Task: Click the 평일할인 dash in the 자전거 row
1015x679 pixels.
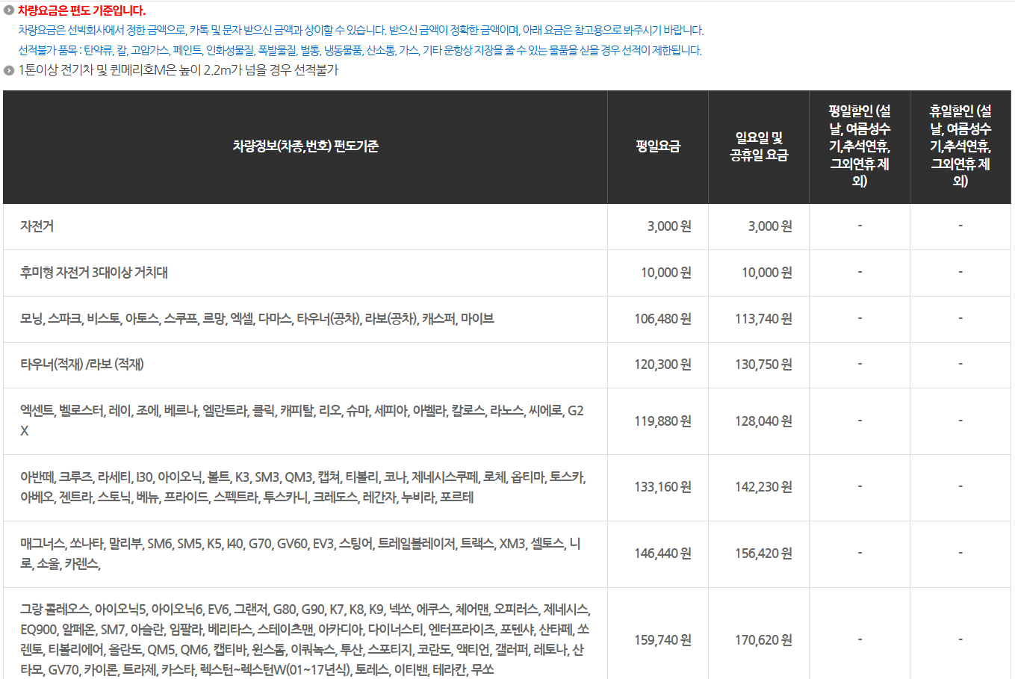Action: (x=860, y=226)
